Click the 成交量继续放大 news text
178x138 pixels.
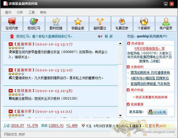[56, 78]
